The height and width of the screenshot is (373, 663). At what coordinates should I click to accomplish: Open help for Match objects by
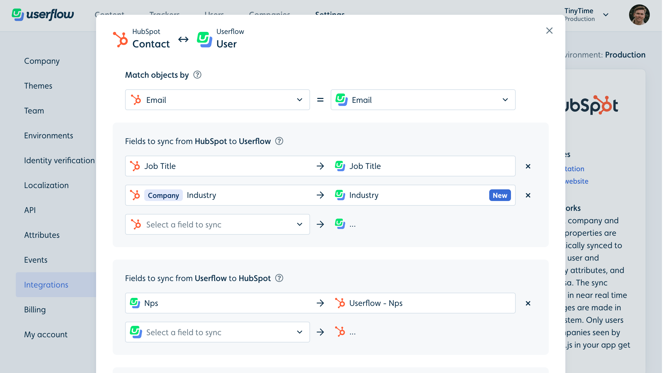[x=197, y=75]
